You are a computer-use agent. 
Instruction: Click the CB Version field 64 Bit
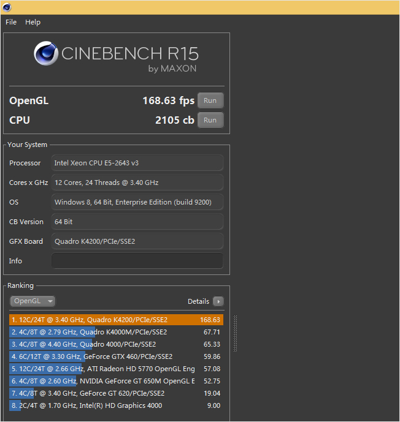coord(137,222)
